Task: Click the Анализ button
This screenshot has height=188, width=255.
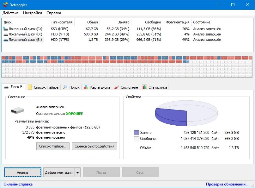Action: pos(23,172)
